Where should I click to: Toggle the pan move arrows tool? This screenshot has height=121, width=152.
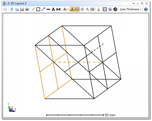coord(82,9)
